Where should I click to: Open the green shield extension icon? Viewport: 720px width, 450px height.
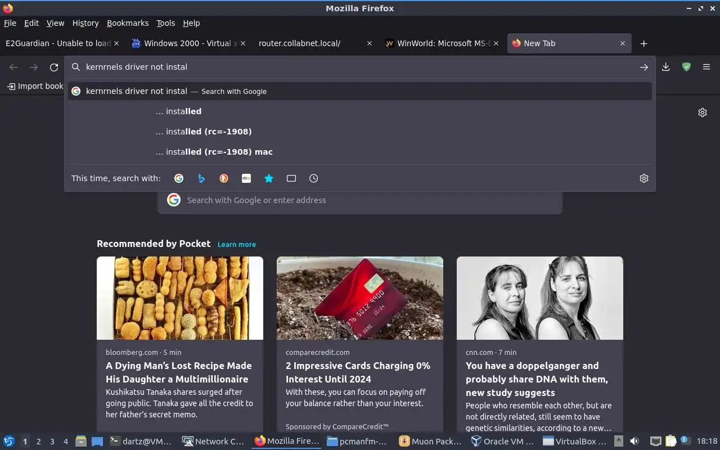[x=686, y=67]
